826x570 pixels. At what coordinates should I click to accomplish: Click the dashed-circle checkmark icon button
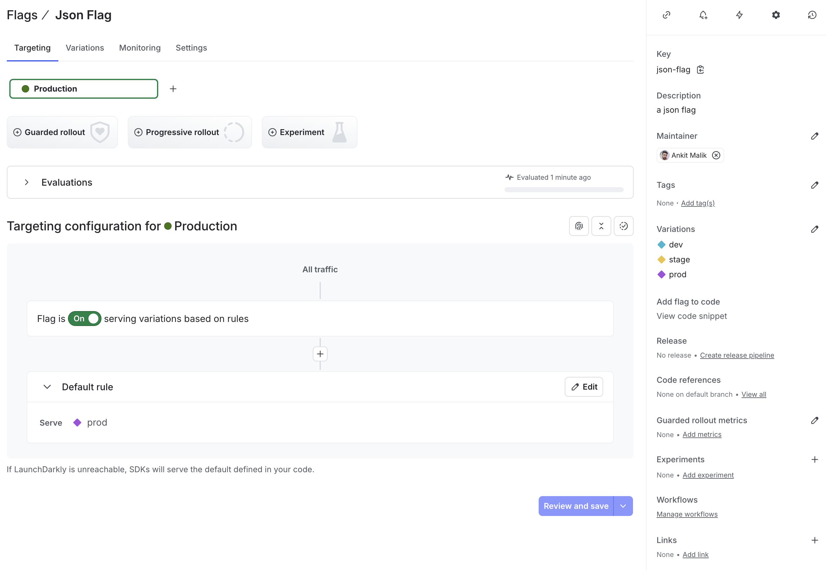pyautogui.click(x=624, y=226)
